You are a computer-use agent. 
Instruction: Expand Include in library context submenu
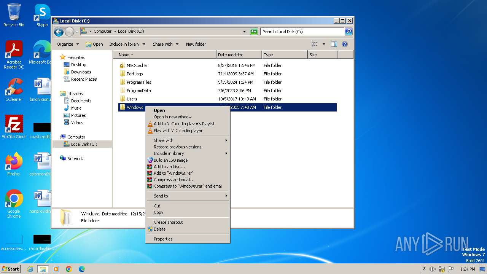pos(188,153)
